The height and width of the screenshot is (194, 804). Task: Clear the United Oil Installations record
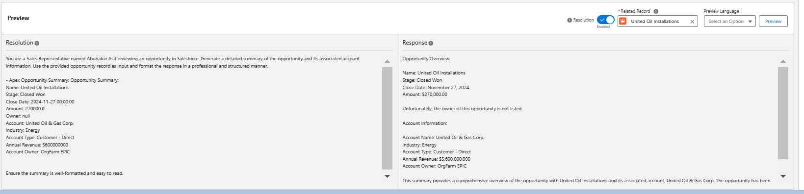coord(692,22)
